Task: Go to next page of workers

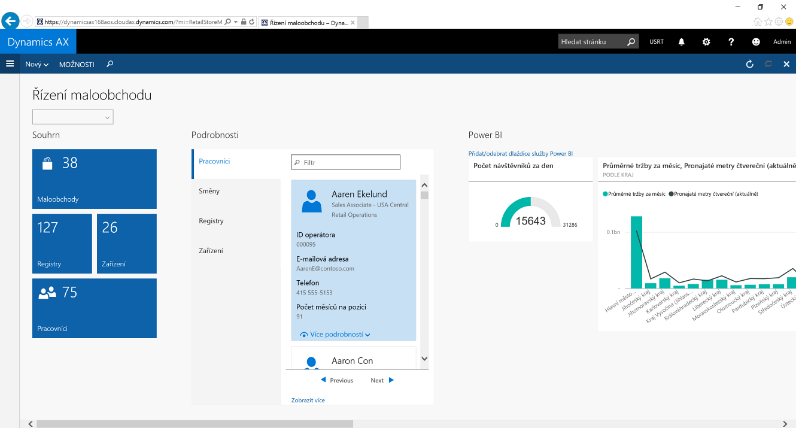Action: pos(382,380)
